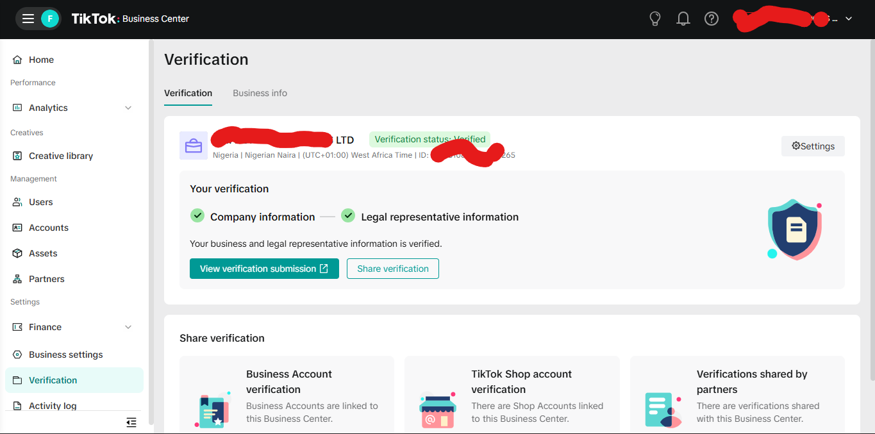Open Settings for the business
This screenshot has height=434, width=875.
[x=813, y=146]
